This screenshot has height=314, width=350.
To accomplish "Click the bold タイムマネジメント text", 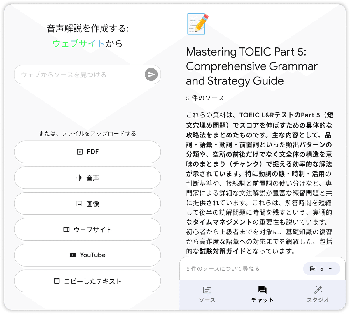I will 223,222.
